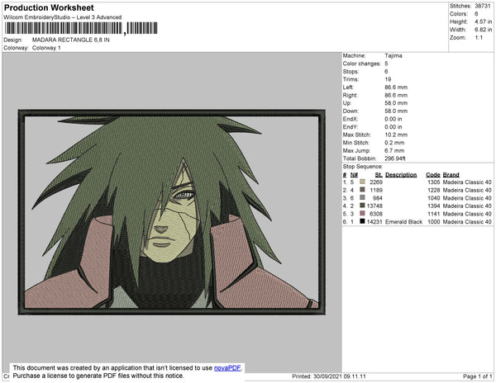Click the stitch count 14231
The width and height of the screenshot is (496, 383).
click(374, 222)
